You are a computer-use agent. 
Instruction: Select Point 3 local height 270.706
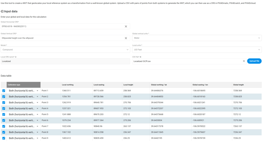coord(128,103)
